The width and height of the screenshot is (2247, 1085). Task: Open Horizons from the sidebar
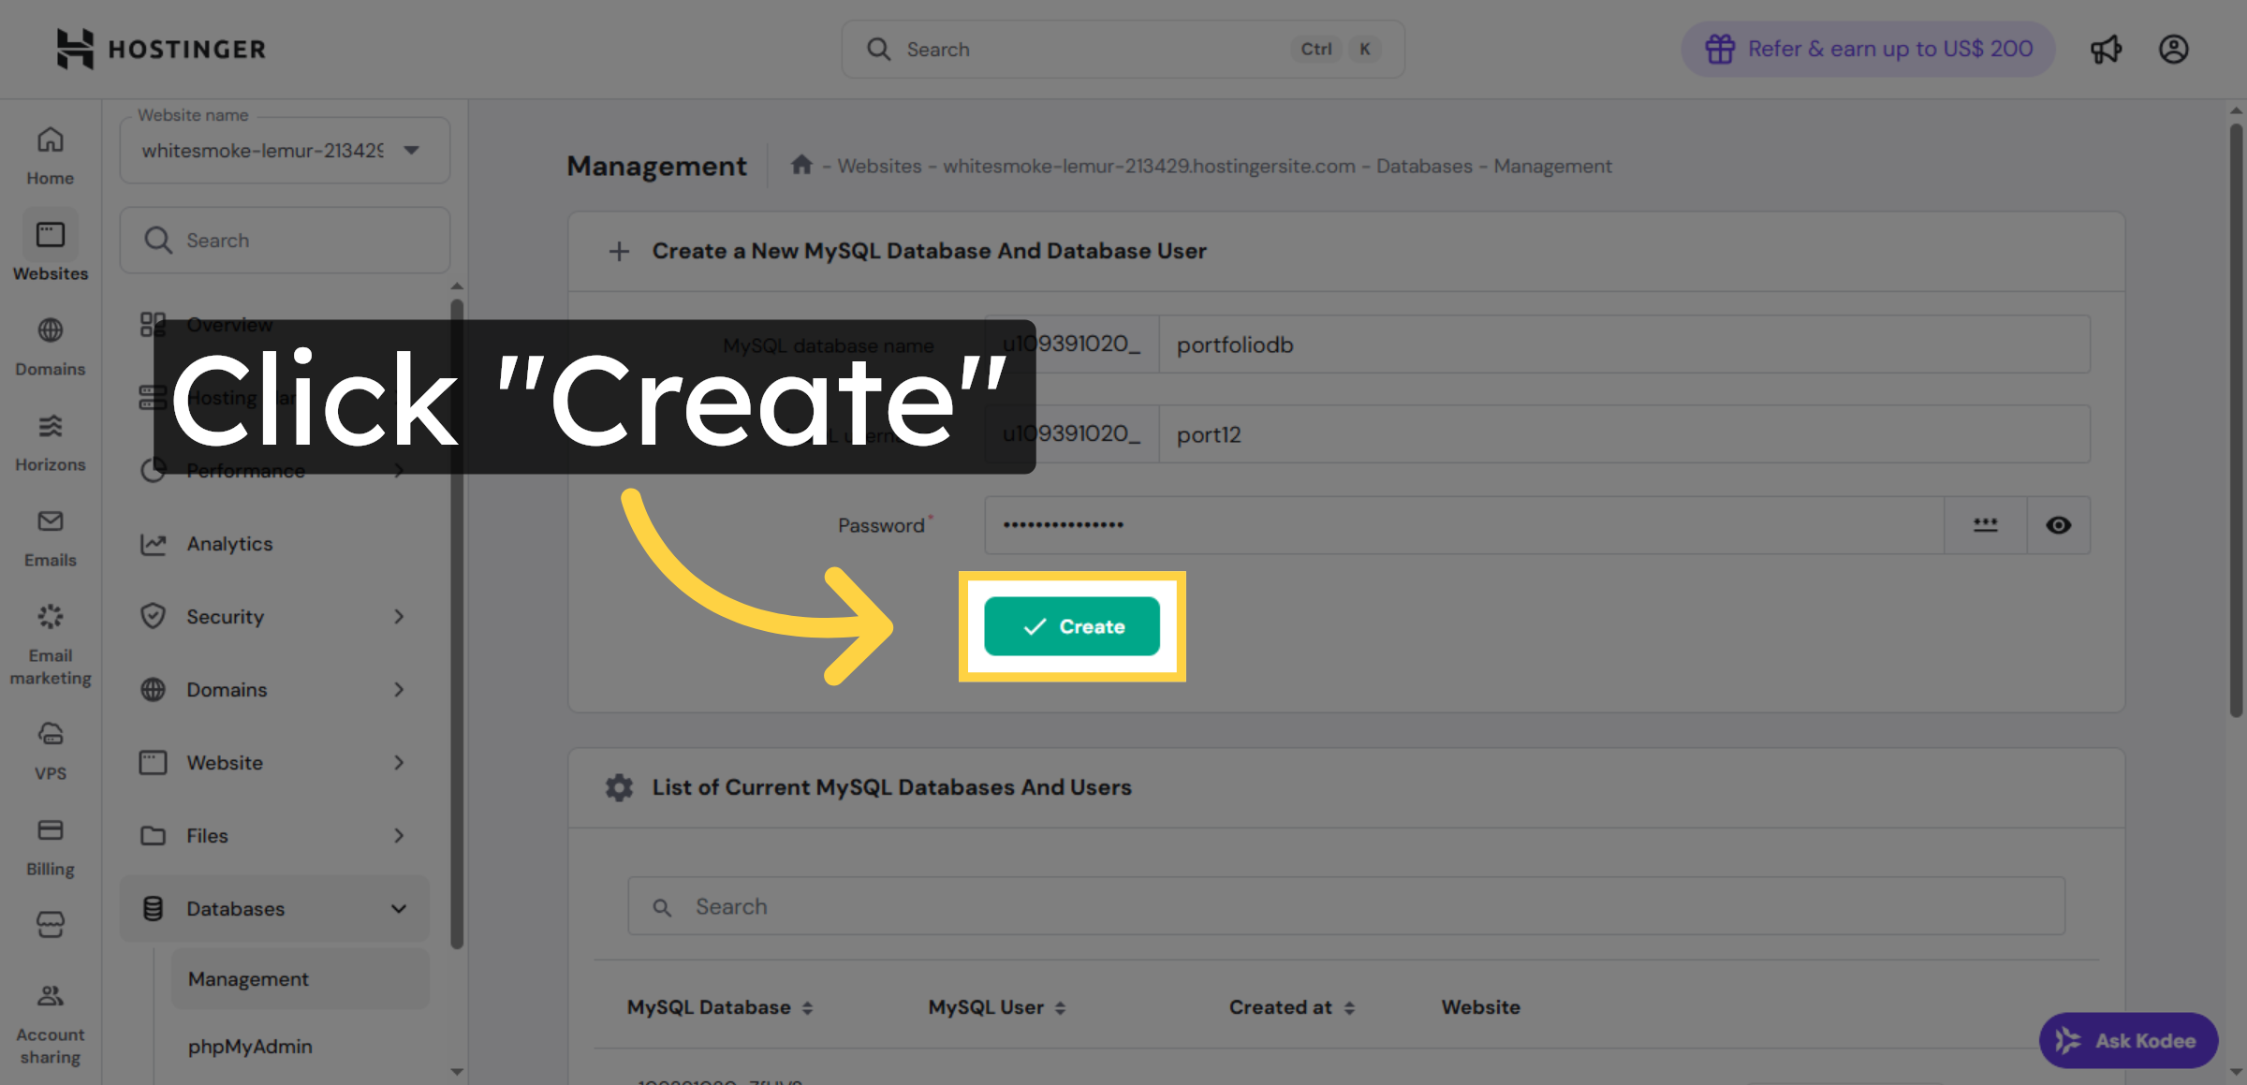[x=50, y=426]
